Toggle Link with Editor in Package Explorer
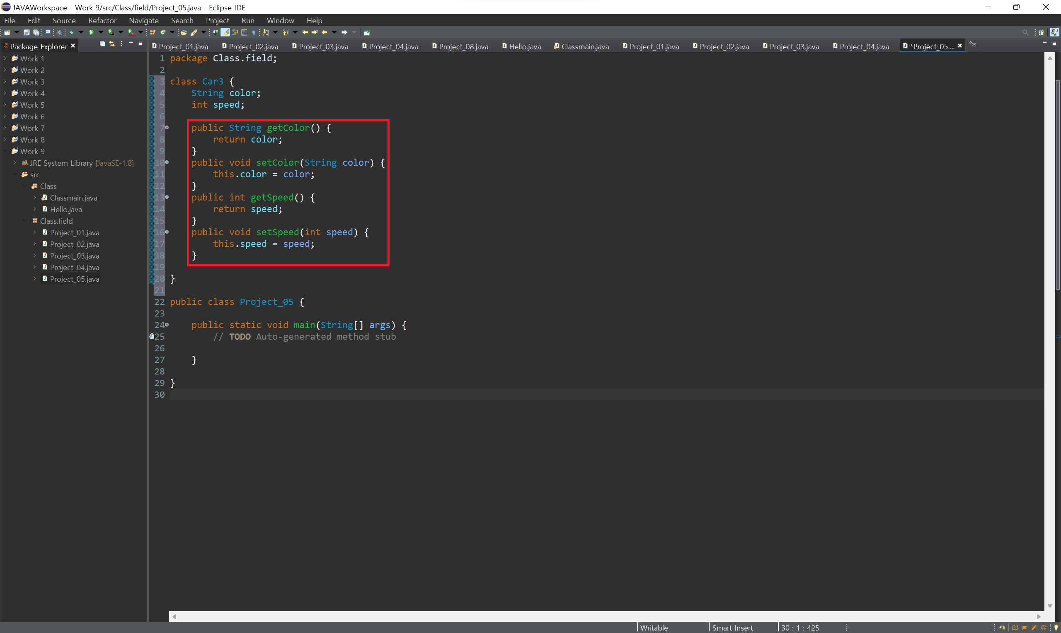The width and height of the screenshot is (1061, 633). point(112,44)
